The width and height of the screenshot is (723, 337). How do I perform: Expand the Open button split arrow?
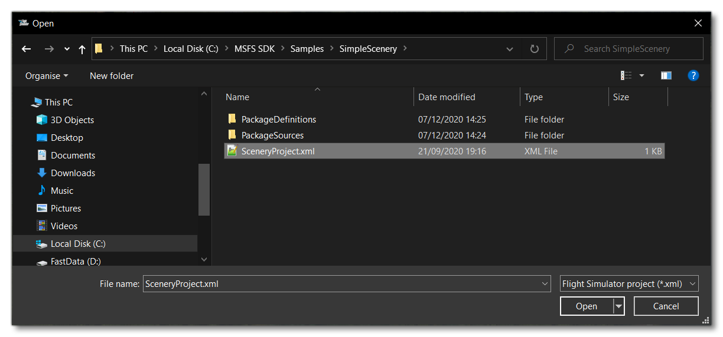point(618,306)
